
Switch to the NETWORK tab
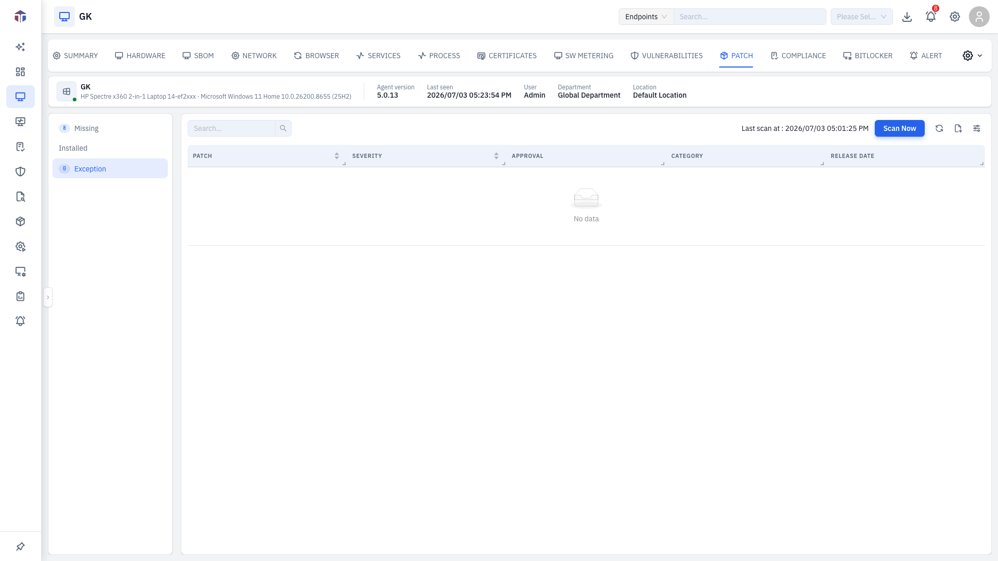tap(254, 56)
